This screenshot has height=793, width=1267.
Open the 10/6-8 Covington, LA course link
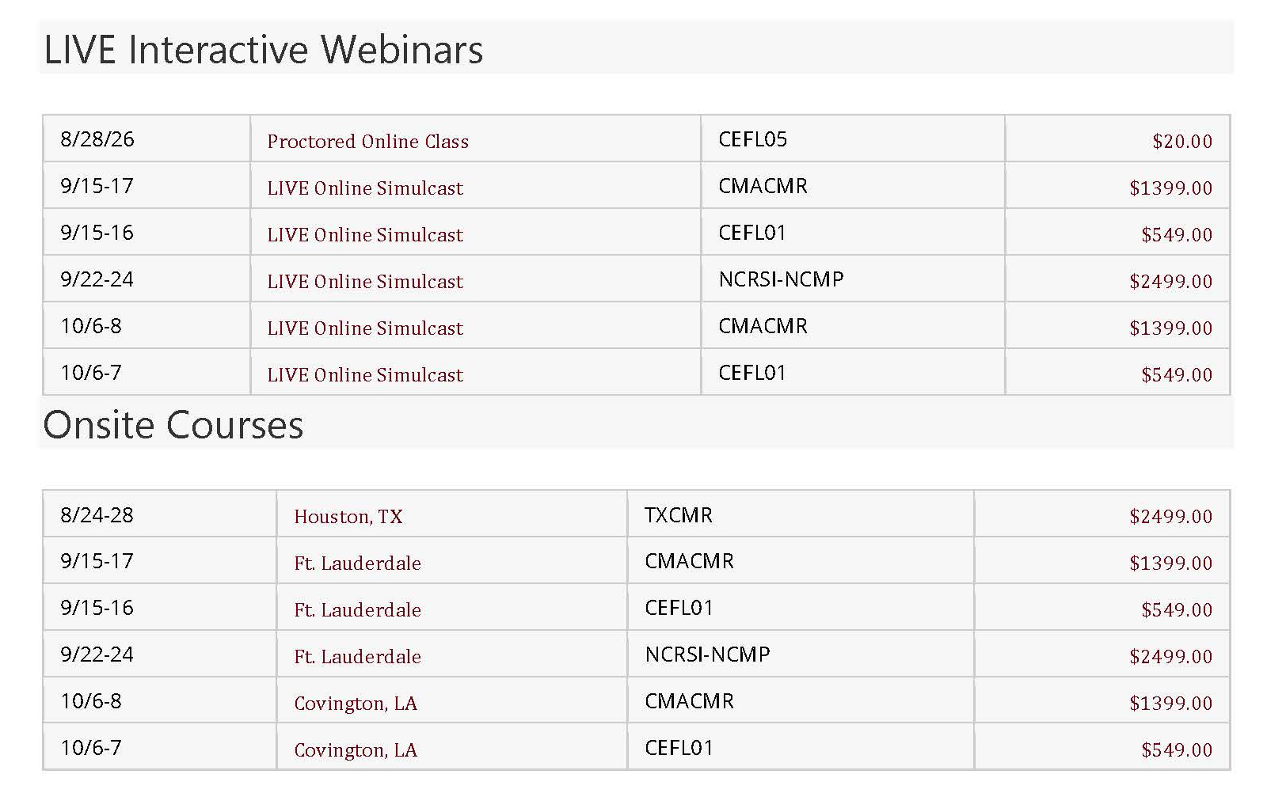coord(356,704)
